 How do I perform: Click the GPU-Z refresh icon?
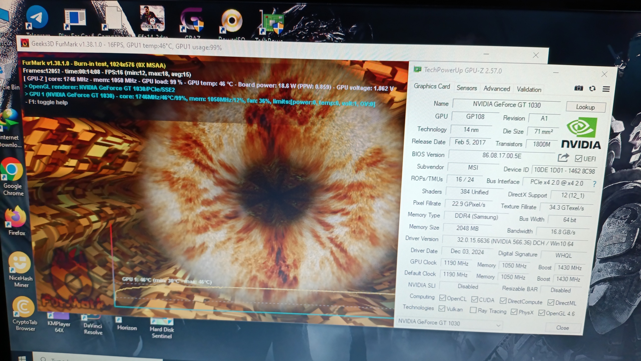coord(592,89)
